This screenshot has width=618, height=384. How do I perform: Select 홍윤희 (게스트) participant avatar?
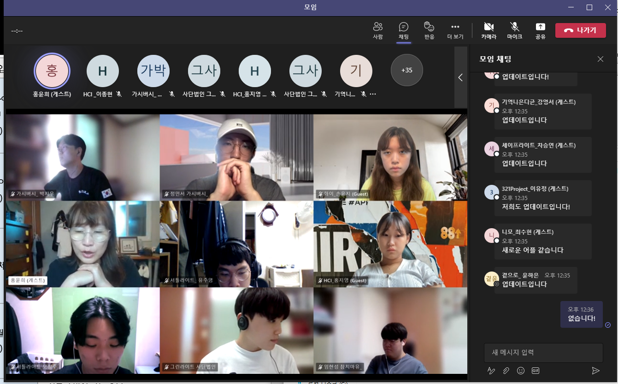[x=52, y=71]
